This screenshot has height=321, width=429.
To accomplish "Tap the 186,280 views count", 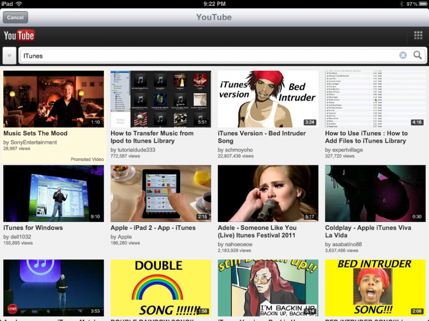I will [x=125, y=243].
